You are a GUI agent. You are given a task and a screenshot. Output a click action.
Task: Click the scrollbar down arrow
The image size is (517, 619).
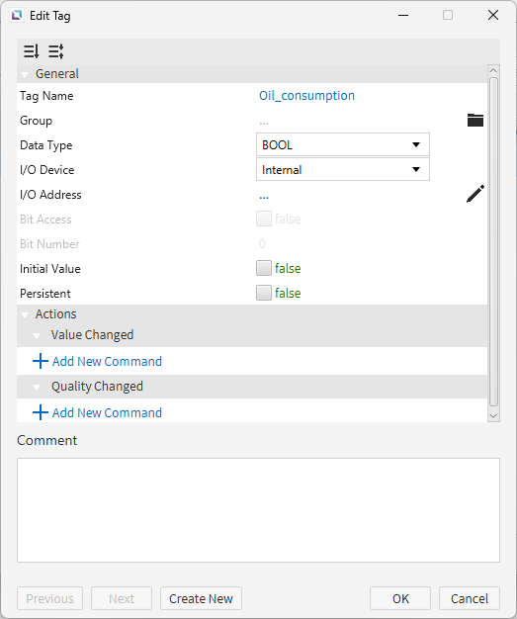[x=493, y=415]
